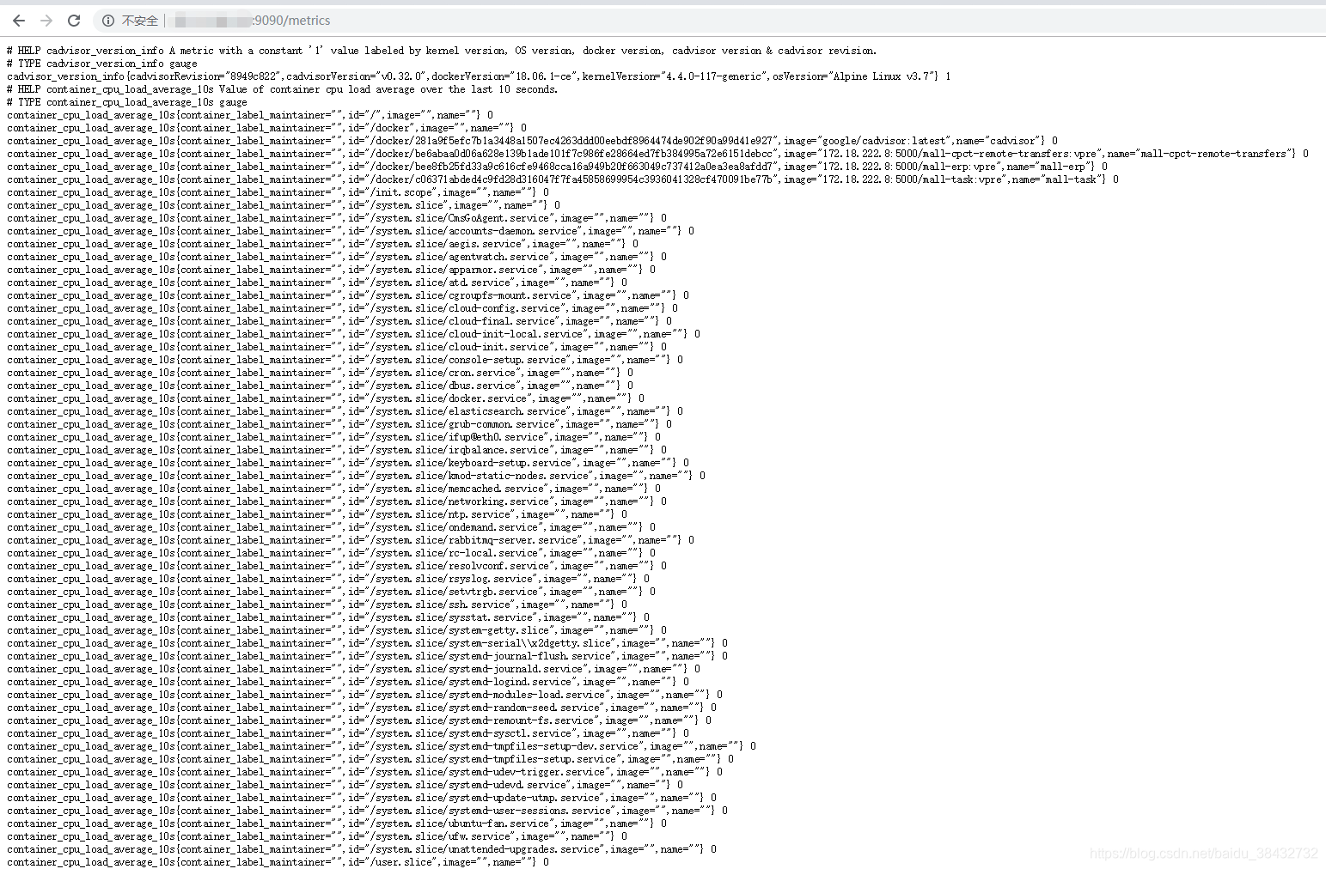Click the cadvisor_version_info metric value line
Screen dimensions: 1326x869
click(479, 76)
